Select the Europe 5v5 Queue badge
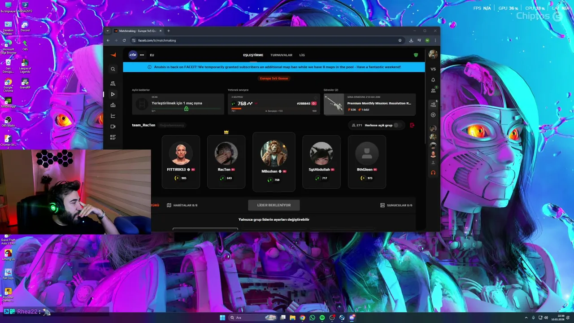Viewport: 574px width, 323px height. 274,78
